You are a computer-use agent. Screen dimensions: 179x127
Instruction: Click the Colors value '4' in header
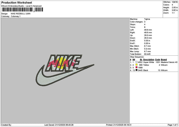pos(172,5)
